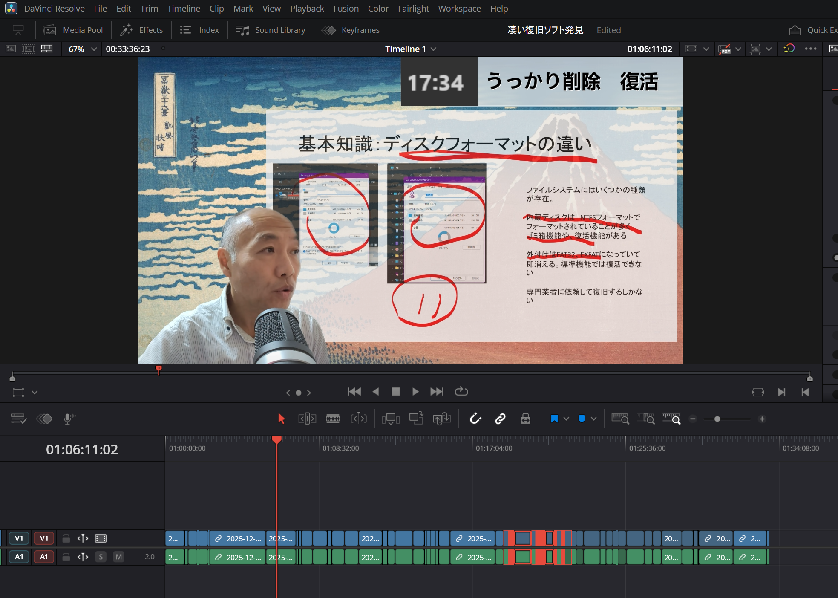Open the voiceover microphone tool
This screenshot has height=598, width=838.
point(69,419)
